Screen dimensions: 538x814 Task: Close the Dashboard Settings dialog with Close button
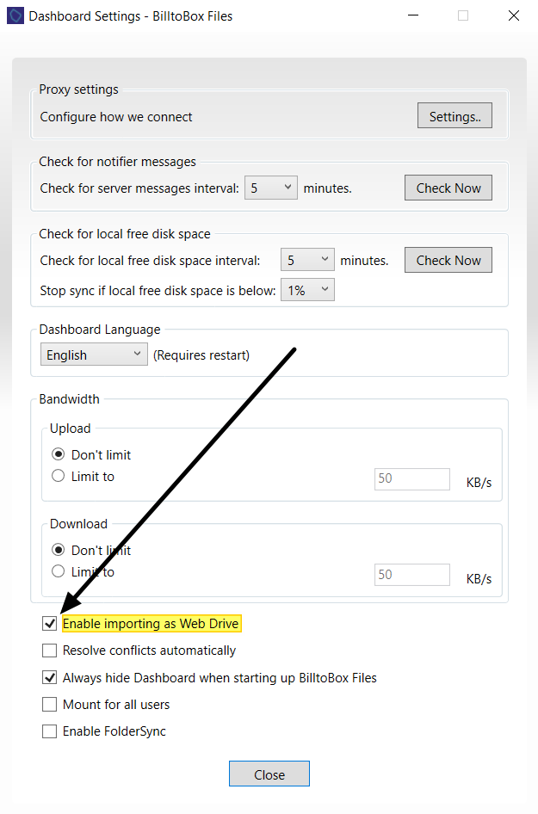pyautogui.click(x=269, y=774)
